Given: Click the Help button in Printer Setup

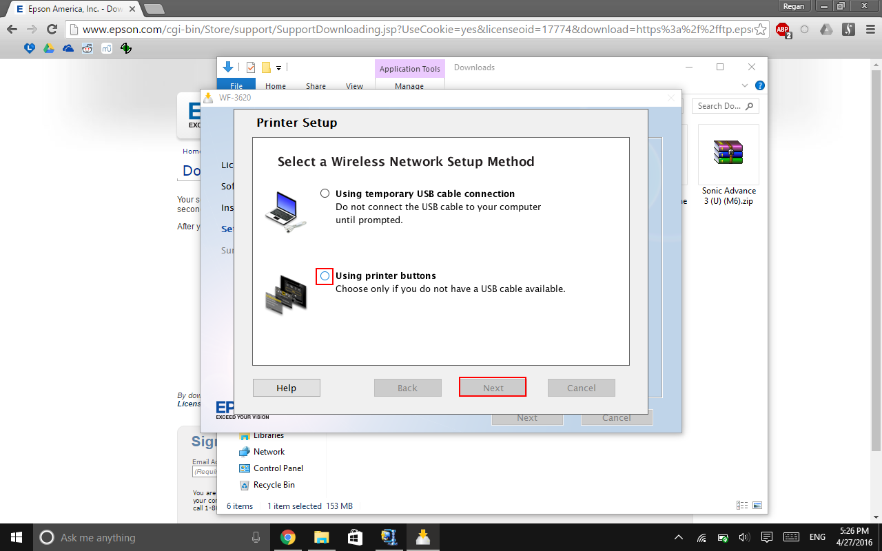Looking at the screenshot, I should coord(287,388).
